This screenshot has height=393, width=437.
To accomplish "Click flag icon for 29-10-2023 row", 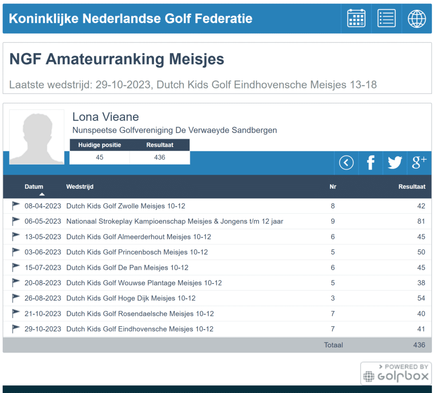I will [x=16, y=329].
